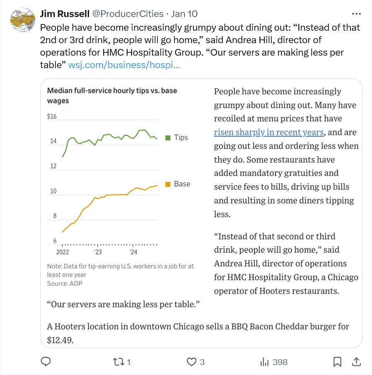Bookmark this tweet
Viewport: 372px width, 375px height.
point(337,362)
